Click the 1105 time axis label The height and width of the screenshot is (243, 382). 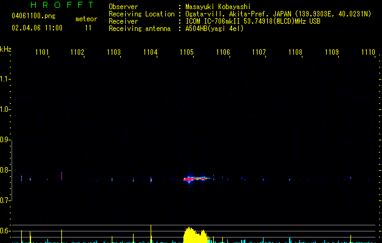(186, 52)
